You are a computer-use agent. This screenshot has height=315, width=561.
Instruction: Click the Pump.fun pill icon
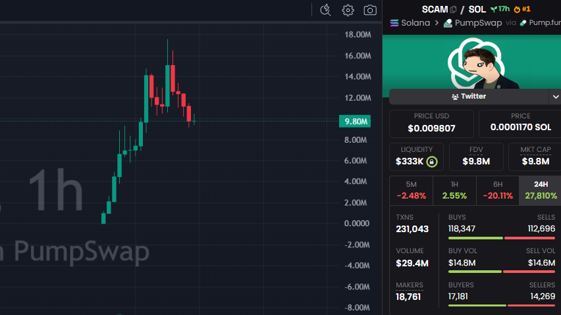click(523, 23)
